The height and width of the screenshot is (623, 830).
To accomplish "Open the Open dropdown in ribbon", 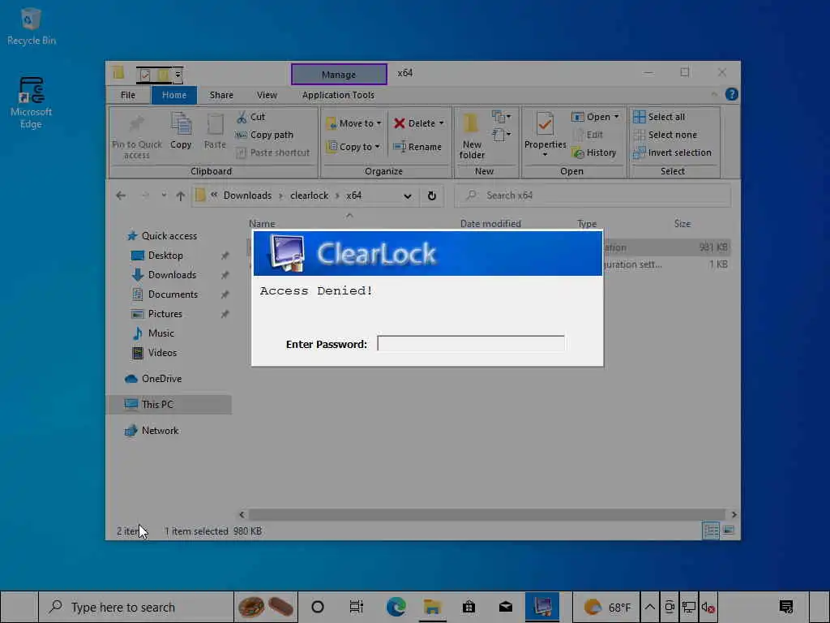I will point(596,117).
